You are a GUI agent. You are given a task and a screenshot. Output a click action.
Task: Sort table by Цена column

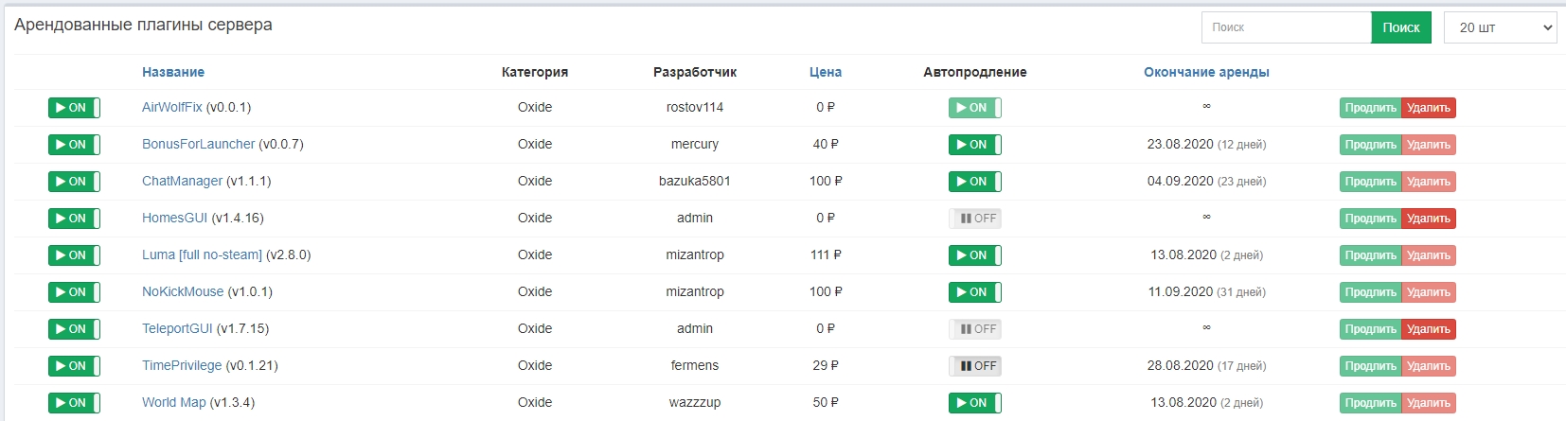(826, 72)
